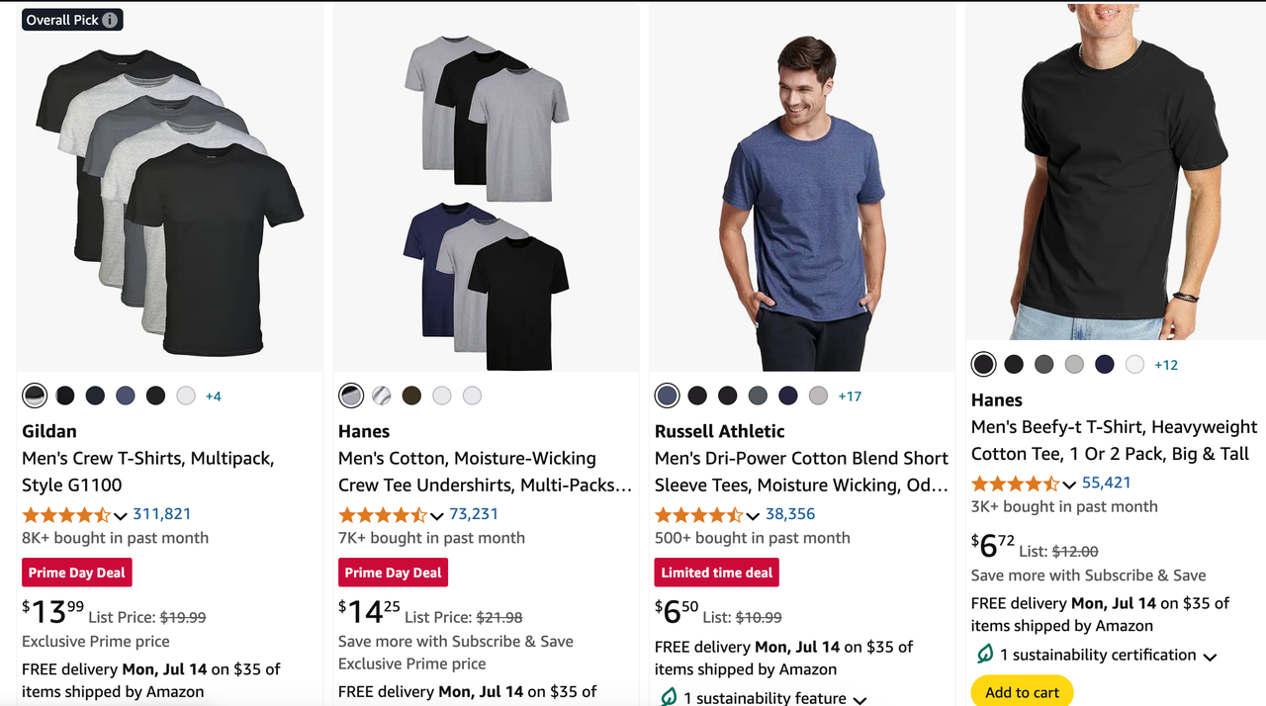
Task: Click the Overall Pick info icon
Action: 110,20
